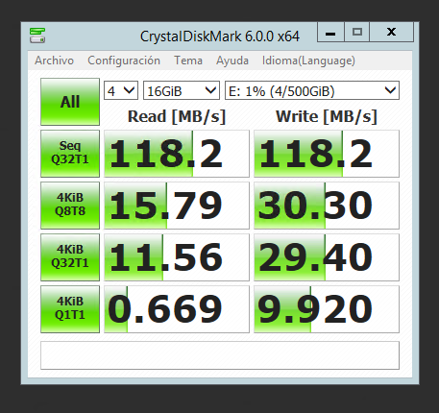Open the Configuración menu
439x413 pixels.
124,61
